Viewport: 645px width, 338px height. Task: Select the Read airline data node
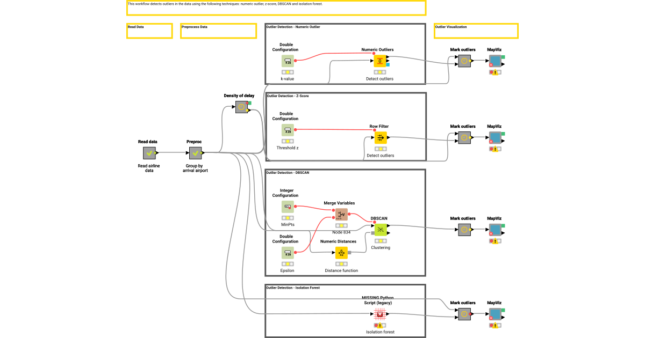click(x=149, y=153)
